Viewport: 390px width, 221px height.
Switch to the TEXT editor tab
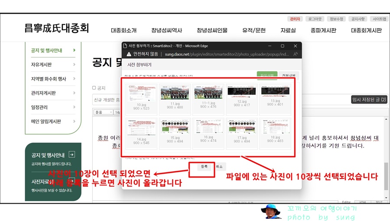[x=379, y=202]
